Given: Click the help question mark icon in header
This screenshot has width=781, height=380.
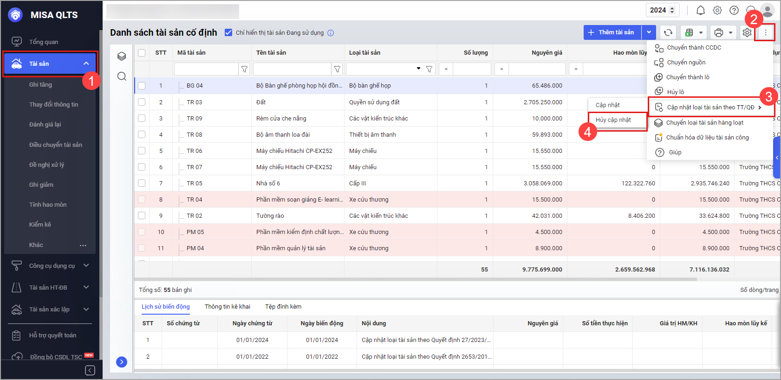Looking at the screenshot, I should [734, 10].
